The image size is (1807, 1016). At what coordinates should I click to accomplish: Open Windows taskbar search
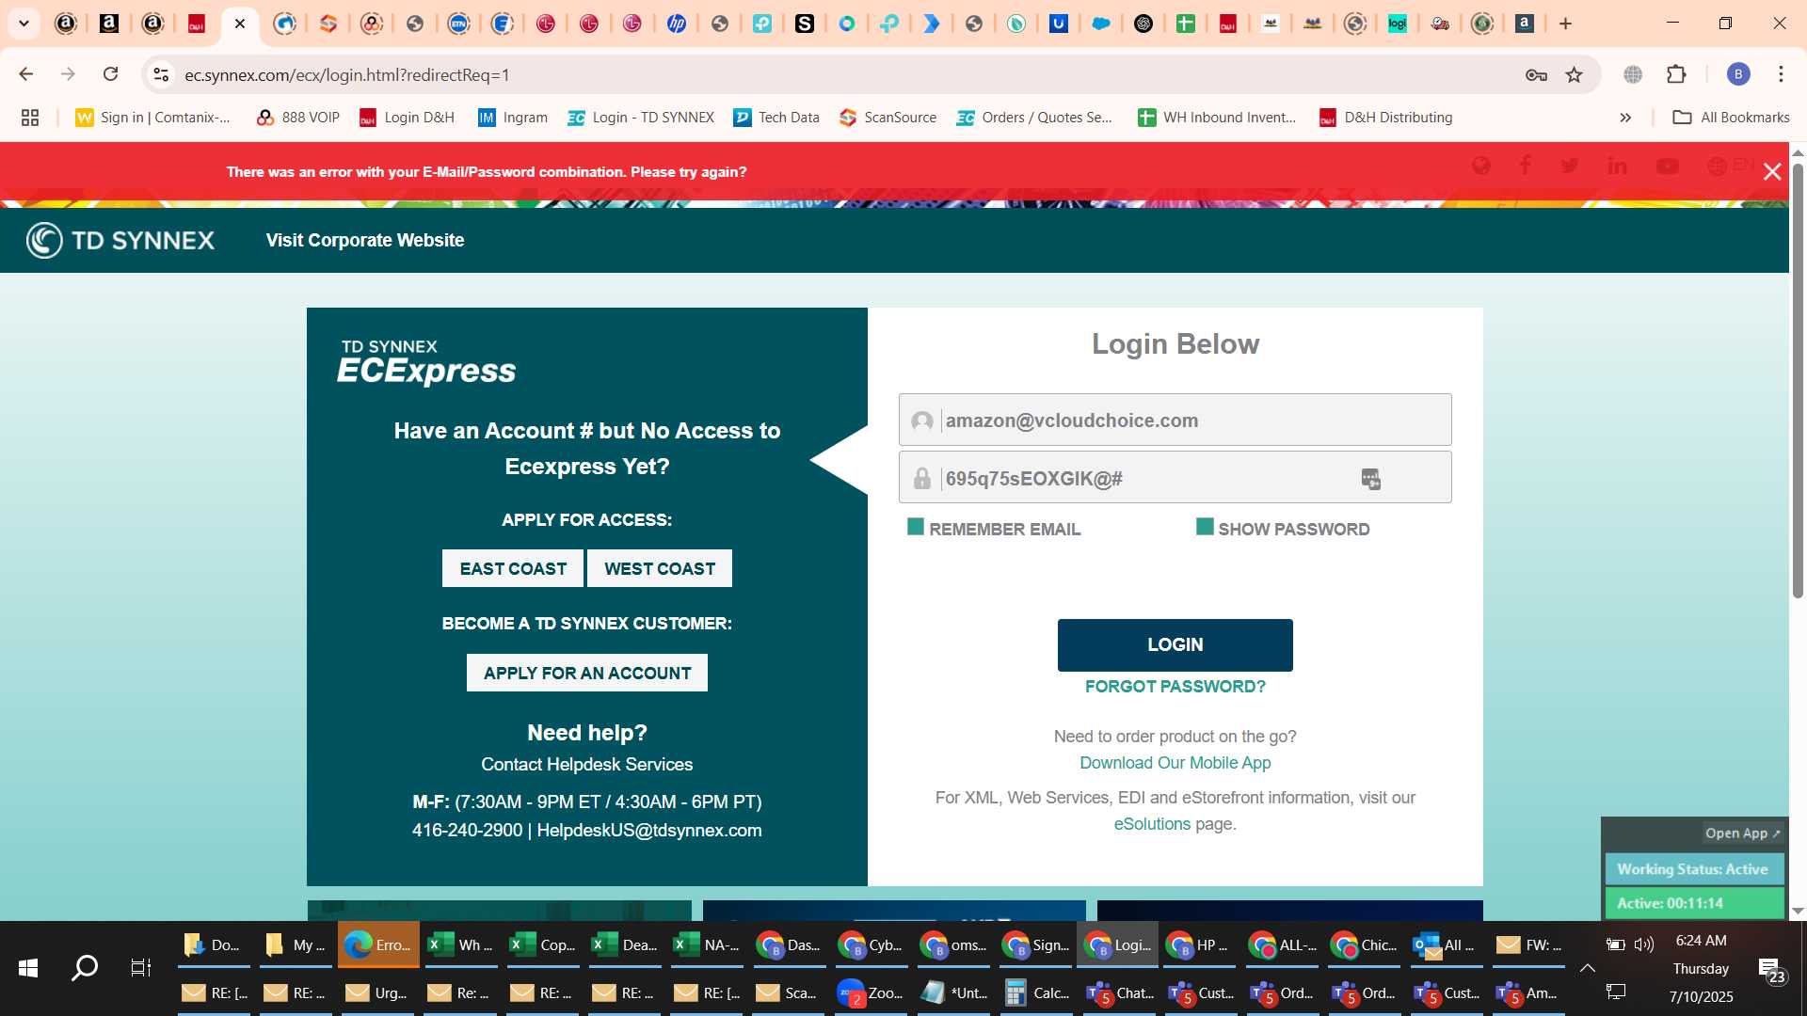85,967
